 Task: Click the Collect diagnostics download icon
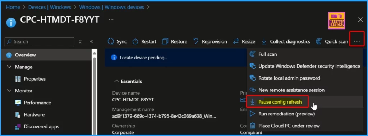(x=264, y=42)
